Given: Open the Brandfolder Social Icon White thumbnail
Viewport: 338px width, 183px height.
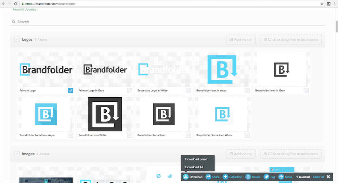Looking at the screenshot, I should [223, 114].
